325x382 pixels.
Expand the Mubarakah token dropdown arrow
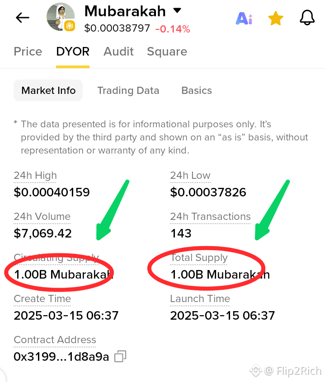tap(177, 10)
